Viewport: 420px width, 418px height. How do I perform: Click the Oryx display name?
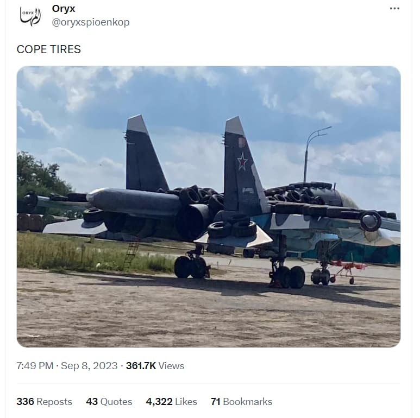point(64,9)
